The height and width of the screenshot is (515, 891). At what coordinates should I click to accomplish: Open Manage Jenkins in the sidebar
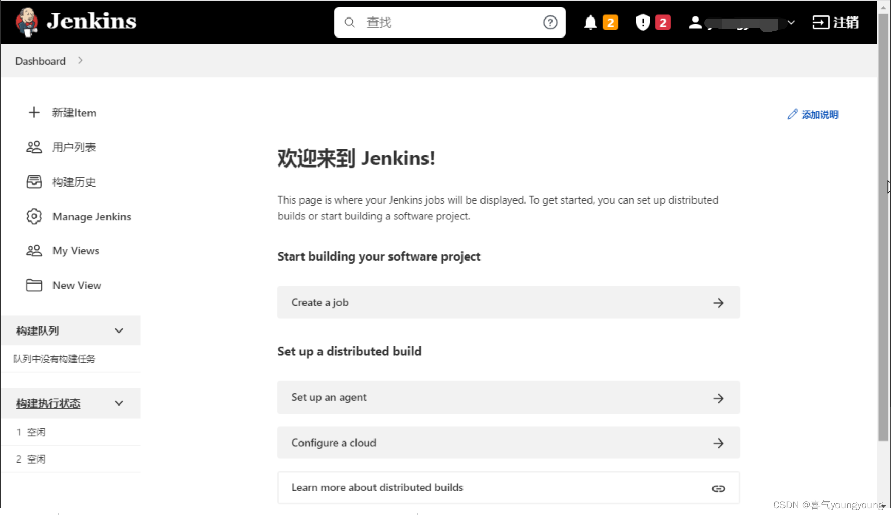[92, 216]
